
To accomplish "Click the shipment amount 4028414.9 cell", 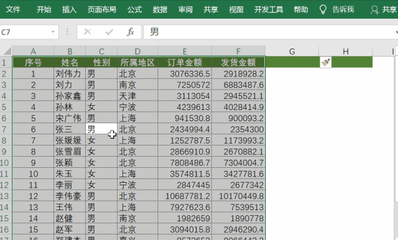I will 238,107.
